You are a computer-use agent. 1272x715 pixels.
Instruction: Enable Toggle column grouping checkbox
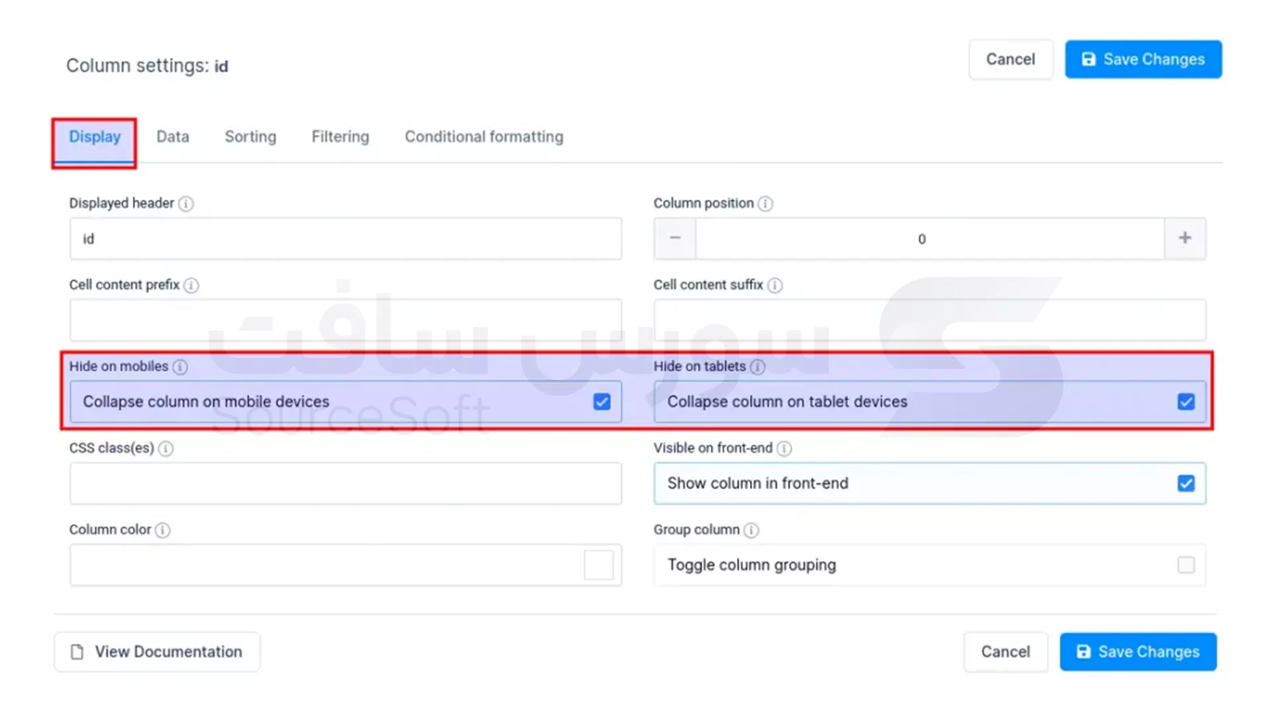tap(1186, 565)
